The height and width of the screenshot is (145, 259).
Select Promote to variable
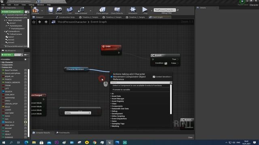(121, 89)
